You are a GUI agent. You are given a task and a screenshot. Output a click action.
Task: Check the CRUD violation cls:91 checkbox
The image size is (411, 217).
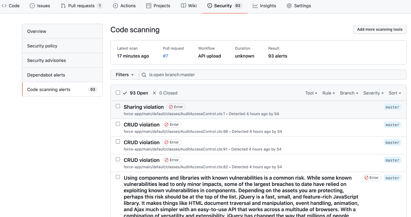[118, 141]
